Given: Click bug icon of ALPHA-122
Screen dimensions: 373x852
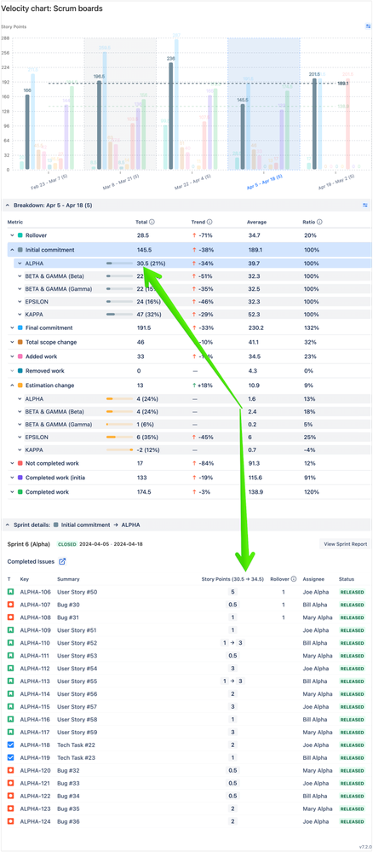Looking at the screenshot, I should tap(10, 796).
